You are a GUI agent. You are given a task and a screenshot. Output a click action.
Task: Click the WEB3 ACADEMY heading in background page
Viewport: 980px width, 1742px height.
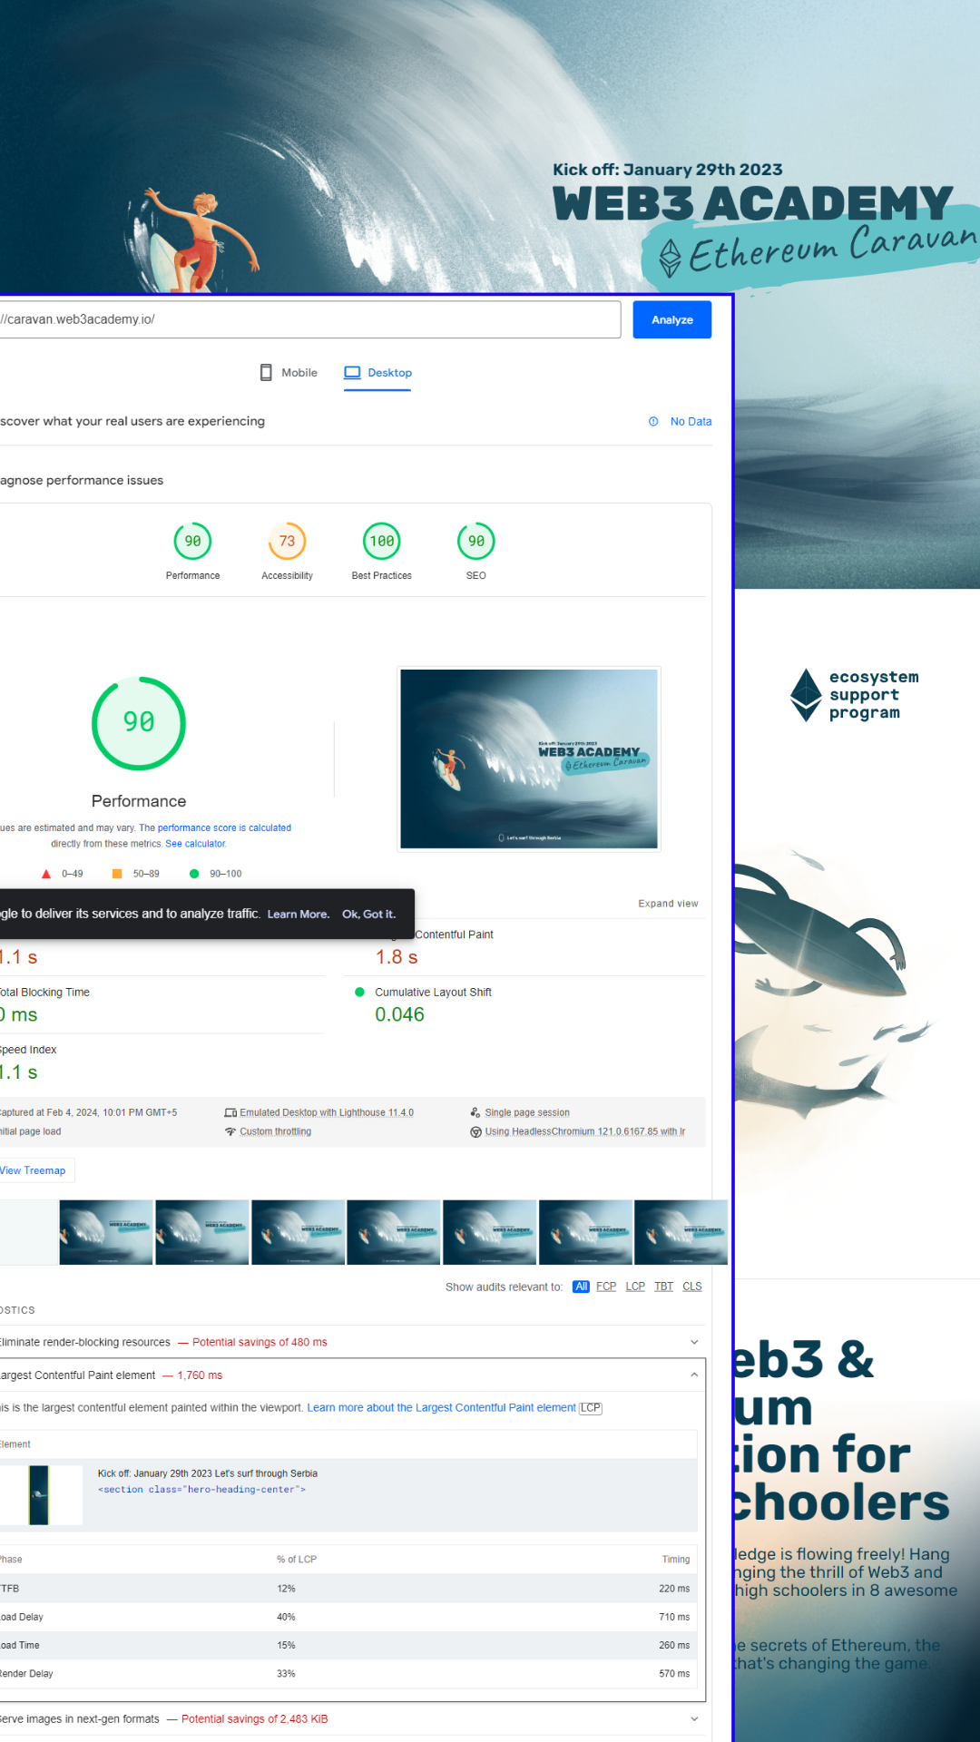pyautogui.click(x=753, y=203)
